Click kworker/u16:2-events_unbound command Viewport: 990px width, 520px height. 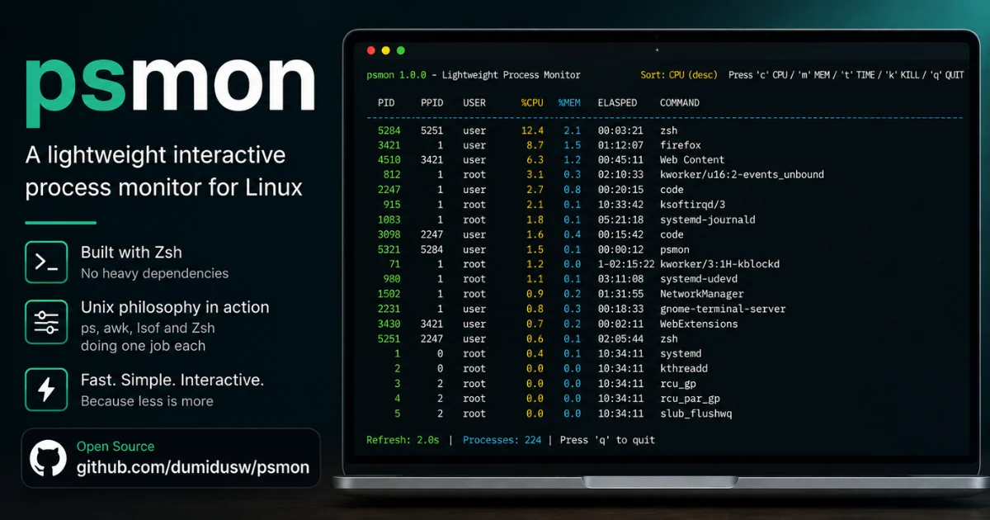742,175
